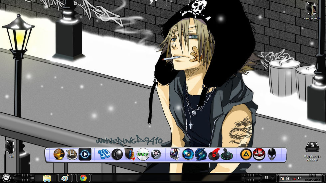The height and width of the screenshot is (183, 326).
Task: Open the monitor with music note icon
Action: click(x=175, y=154)
